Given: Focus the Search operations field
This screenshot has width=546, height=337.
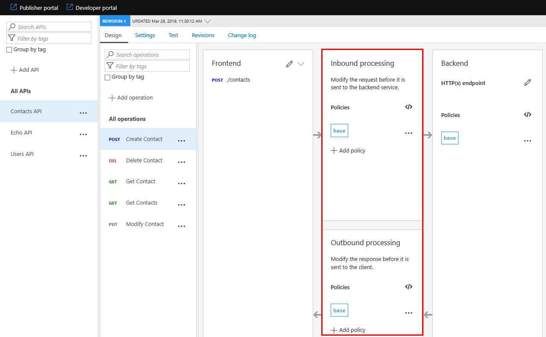Looking at the screenshot, I should click(147, 55).
